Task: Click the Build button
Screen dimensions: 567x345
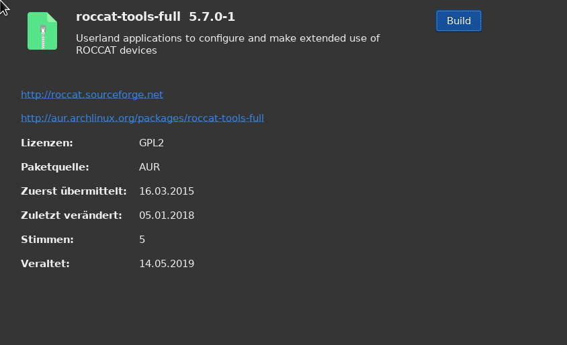Action: 459,21
